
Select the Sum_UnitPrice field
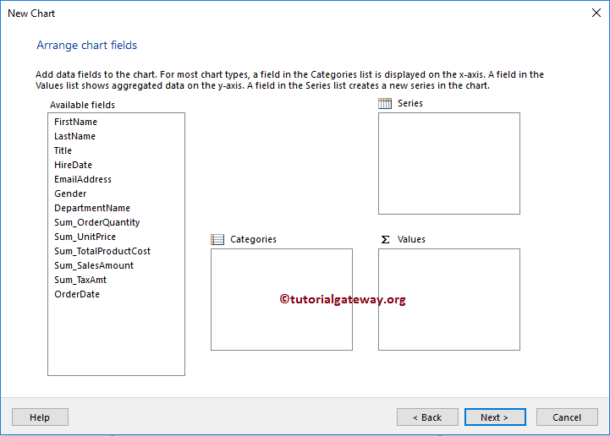coord(85,237)
